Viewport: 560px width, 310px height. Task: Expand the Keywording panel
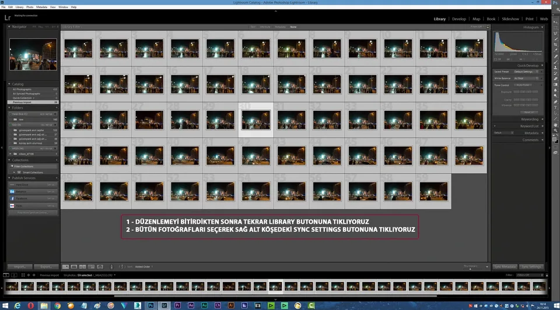point(542,119)
